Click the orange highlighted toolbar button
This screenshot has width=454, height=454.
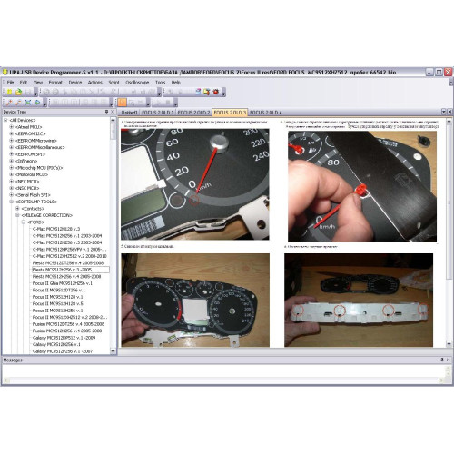tap(123, 103)
